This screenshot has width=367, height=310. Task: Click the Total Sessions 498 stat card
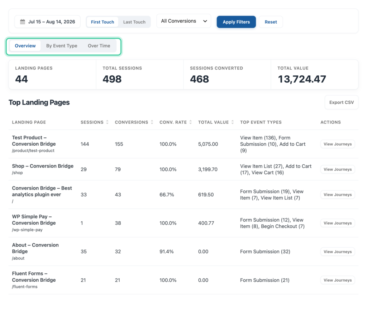point(140,75)
